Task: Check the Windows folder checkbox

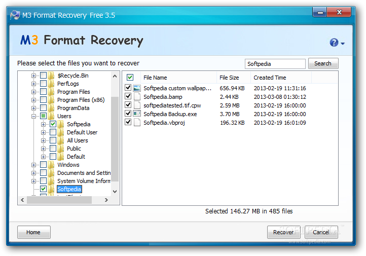Action: click(x=43, y=165)
